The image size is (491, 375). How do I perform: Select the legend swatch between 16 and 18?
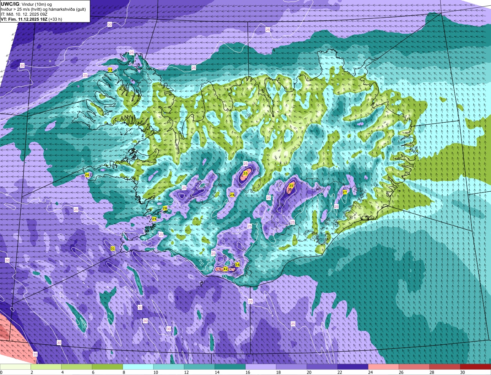261,367
